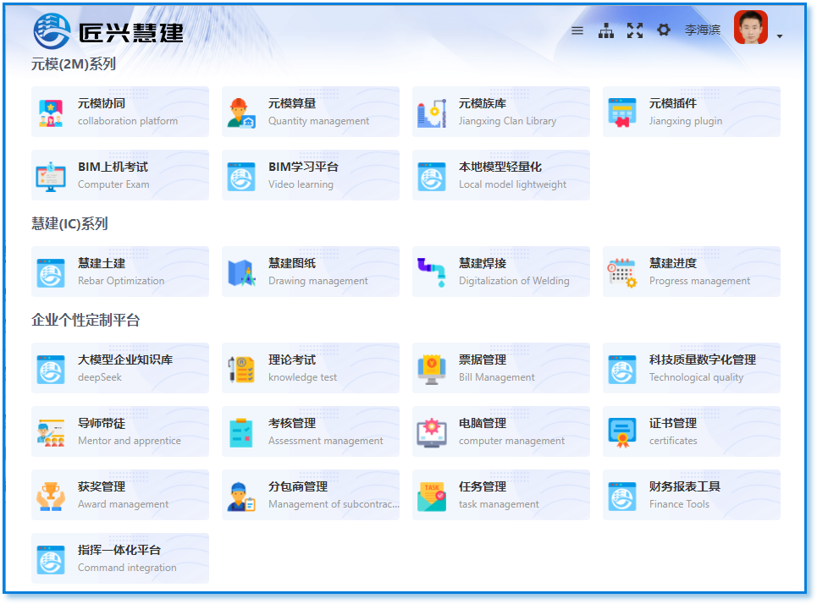Open 慧建图纸 Drawing management
Viewport: 817px width, 604px height.
310,271
